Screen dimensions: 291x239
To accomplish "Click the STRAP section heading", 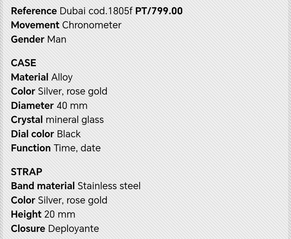I will pos(27,172).
